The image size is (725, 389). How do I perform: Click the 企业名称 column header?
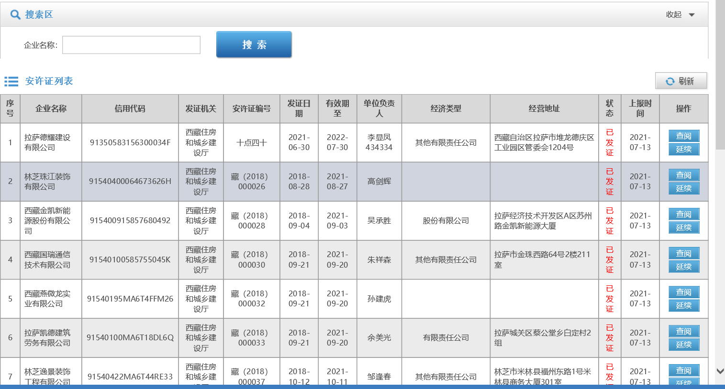[51, 108]
